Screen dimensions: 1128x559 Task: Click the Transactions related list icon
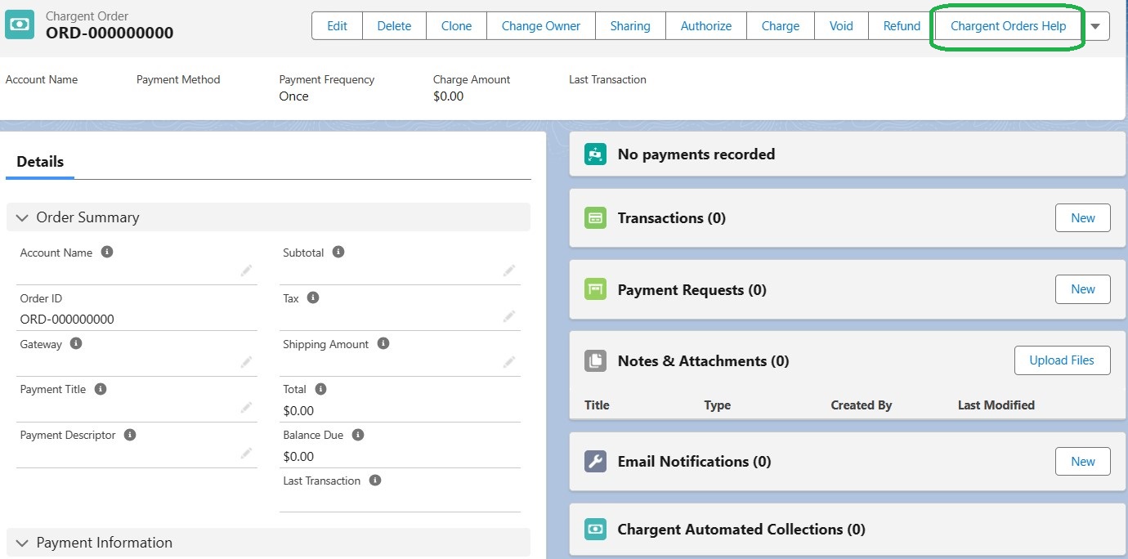[594, 218]
